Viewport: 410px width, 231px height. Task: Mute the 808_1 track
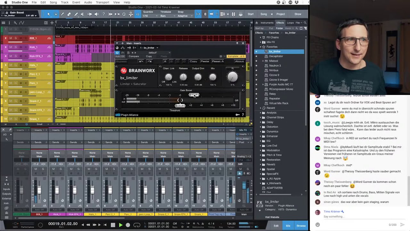11,38
